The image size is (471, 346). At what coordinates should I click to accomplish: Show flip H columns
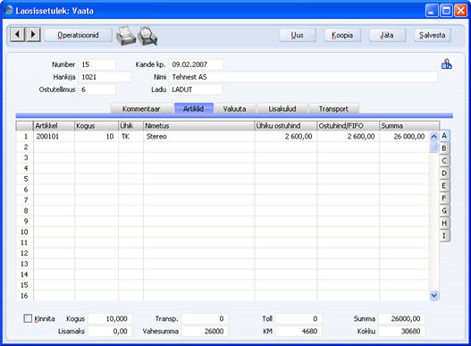[444, 223]
